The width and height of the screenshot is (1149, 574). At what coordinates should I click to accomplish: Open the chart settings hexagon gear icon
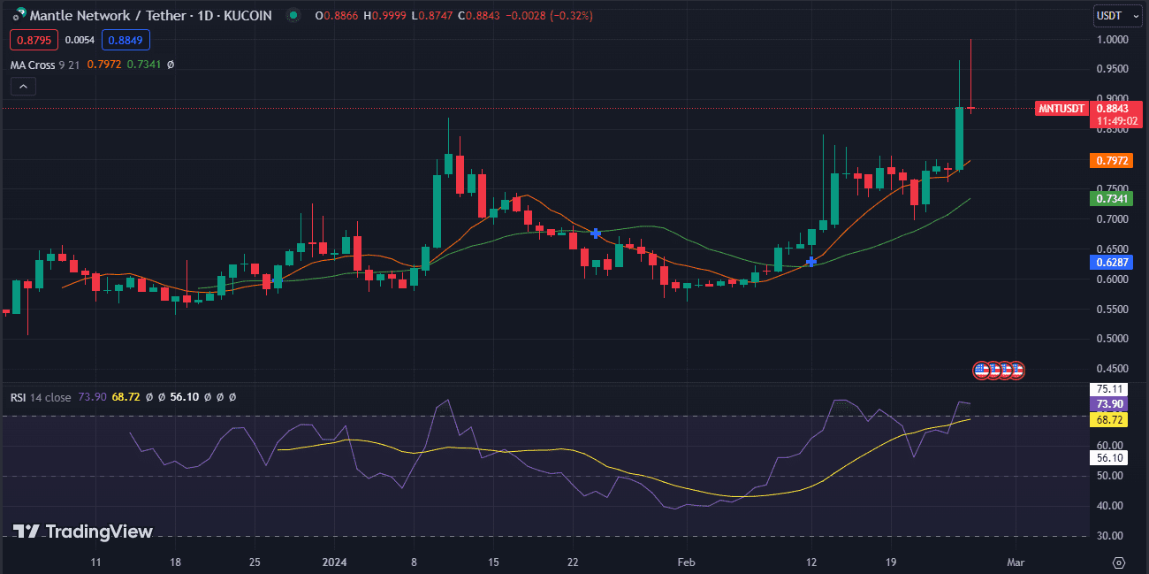click(1119, 563)
